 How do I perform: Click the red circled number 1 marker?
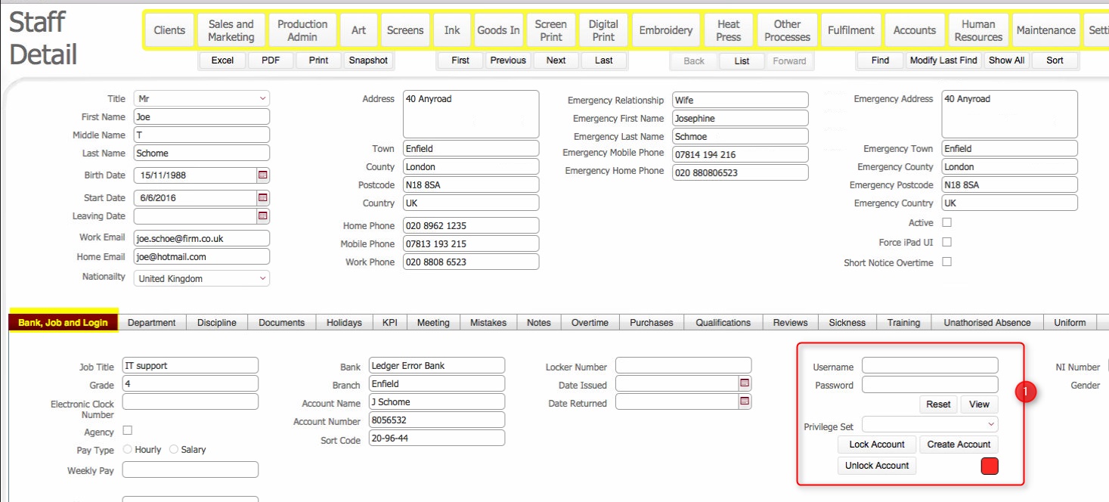pyautogui.click(x=1026, y=392)
